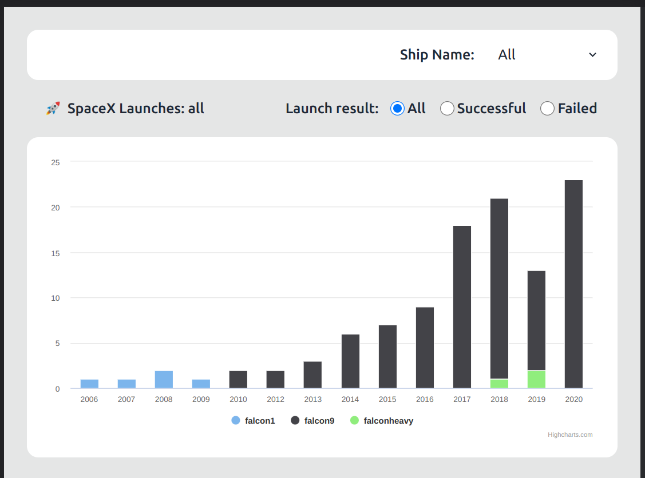Click the 25 y-axis label
The image size is (645, 478).
click(x=56, y=163)
